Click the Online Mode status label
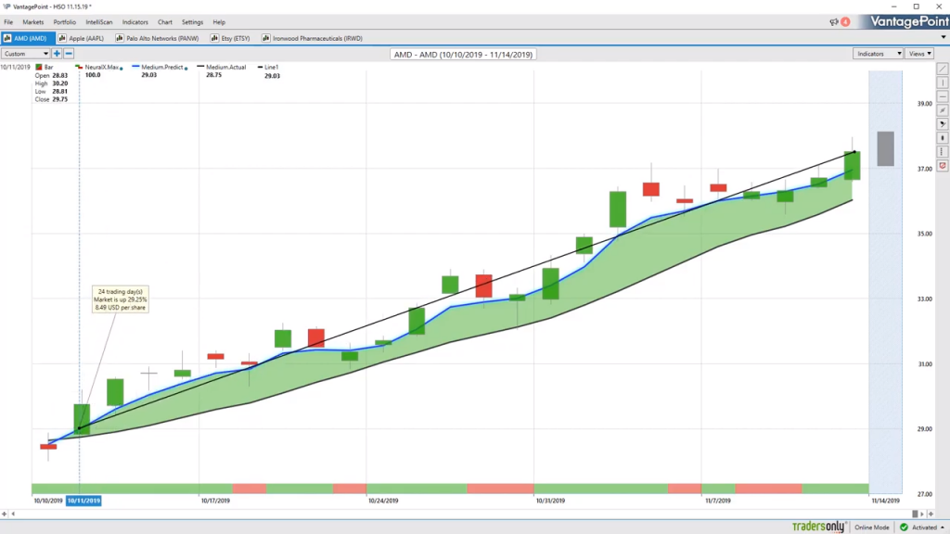Image resolution: width=950 pixels, height=534 pixels. pyautogui.click(x=872, y=528)
